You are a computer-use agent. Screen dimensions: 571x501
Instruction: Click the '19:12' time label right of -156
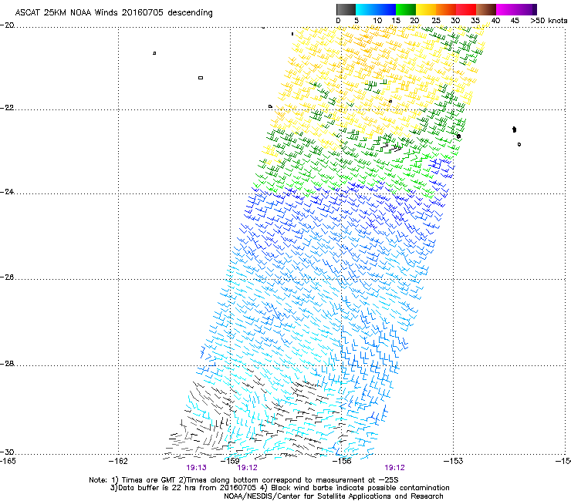pyautogui.click(x=395, y=468)
